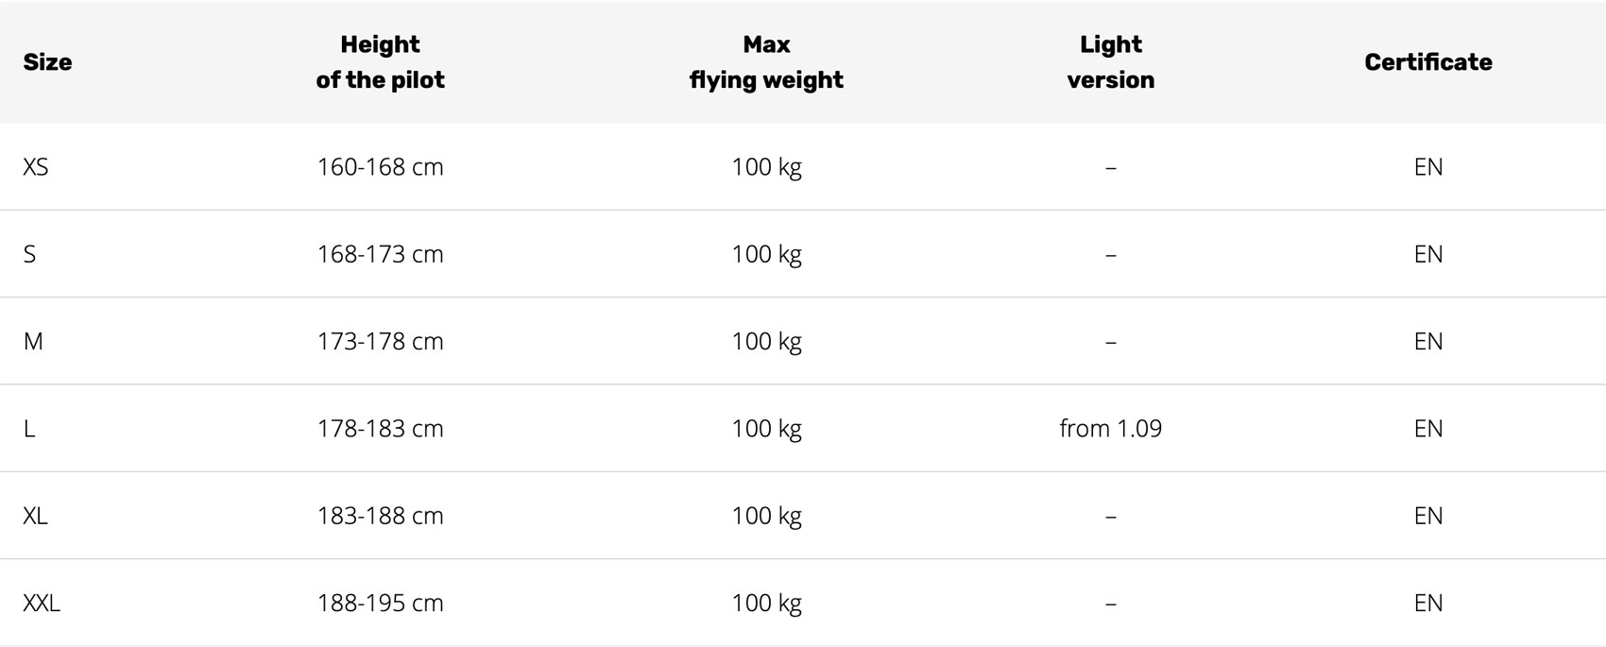The width and height of the screenshot is (1606, 647).
Task: Click the Max flying weight header
Action: click(766, 62)
